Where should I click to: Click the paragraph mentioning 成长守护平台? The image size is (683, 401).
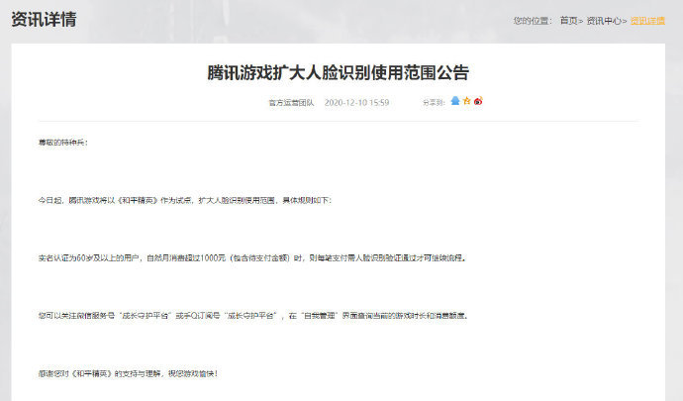[x=253, y=316]
